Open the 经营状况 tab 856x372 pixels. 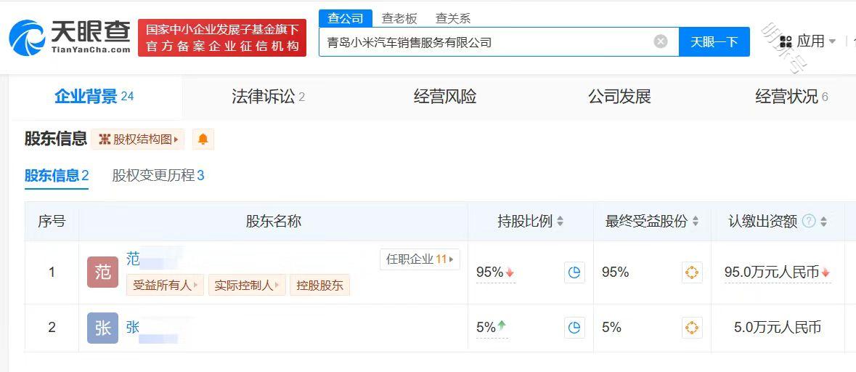point(791,97)
